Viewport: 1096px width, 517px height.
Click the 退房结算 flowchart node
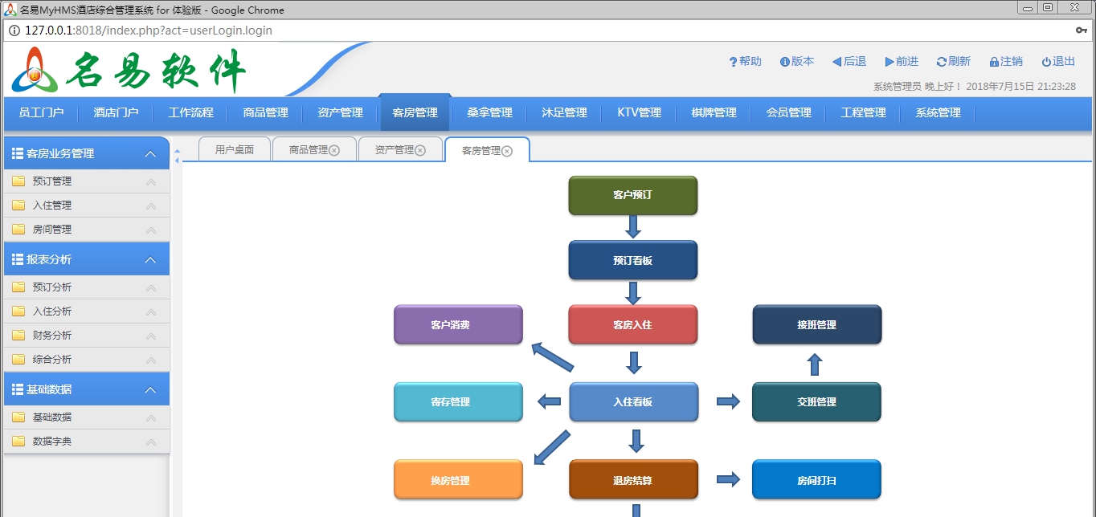pyautogui.click(x=633, y=479)
